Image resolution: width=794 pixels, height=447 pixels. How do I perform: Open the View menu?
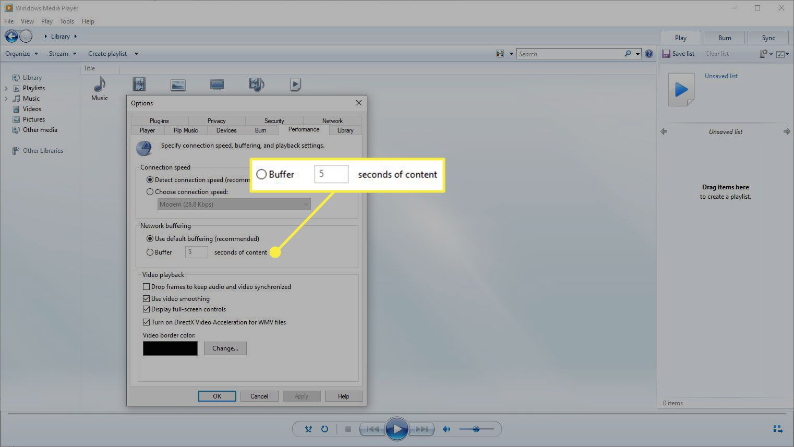[27, 21]
